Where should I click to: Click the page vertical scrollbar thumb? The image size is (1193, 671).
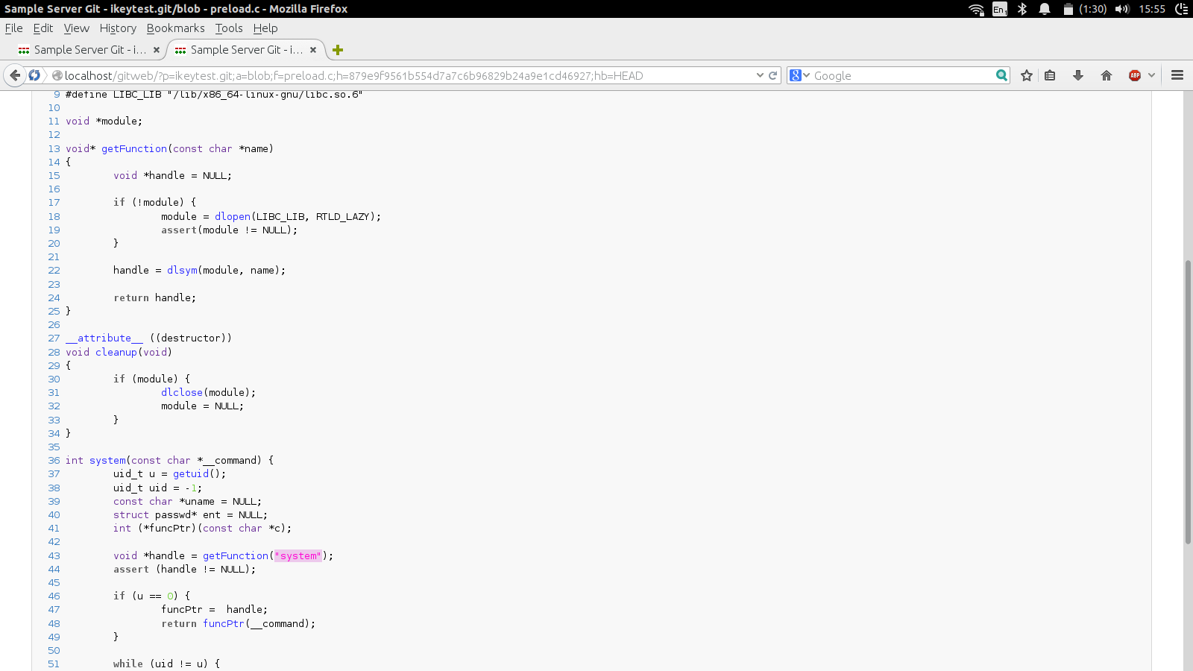click(1188, 403)
